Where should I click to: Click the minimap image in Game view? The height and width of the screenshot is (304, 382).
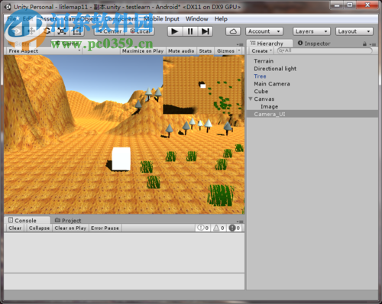pyautogui.click(x=203, y=85)
